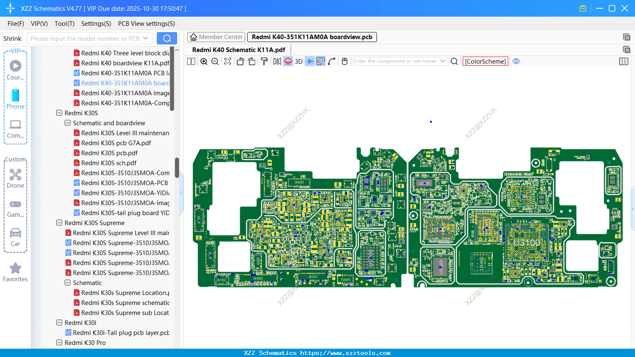The width and height of the screenshot is (635, 357).
Task: Click the fit-to-screen icon
Action: (228, 62)
